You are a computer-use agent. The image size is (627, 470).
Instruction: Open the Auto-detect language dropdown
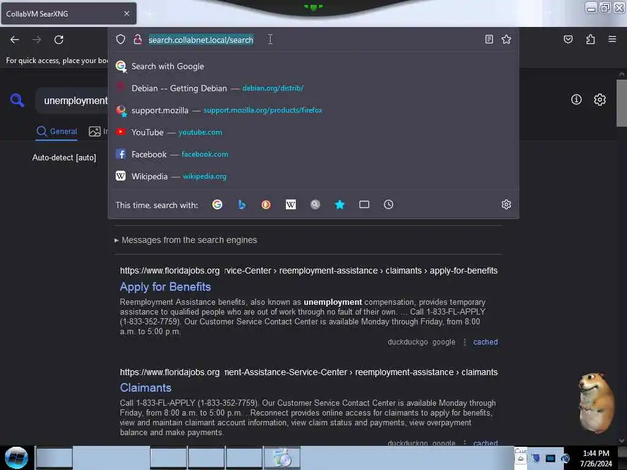[x=64, y=157]
